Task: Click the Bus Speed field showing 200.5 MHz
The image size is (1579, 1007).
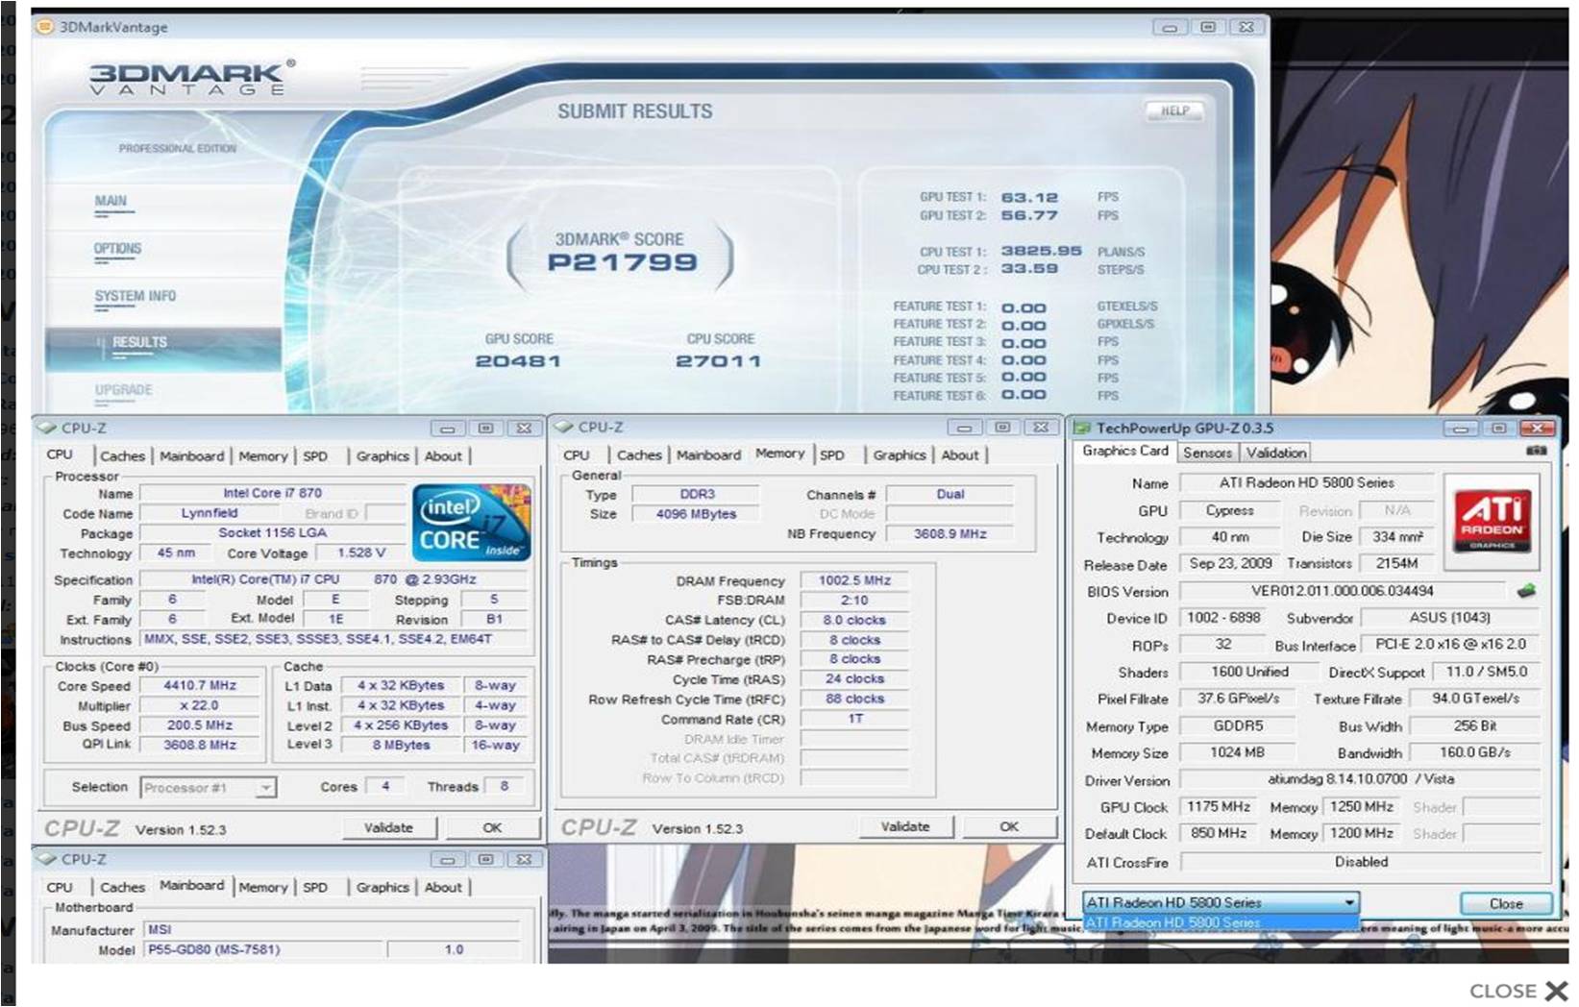Action: [x=200, y=725]
